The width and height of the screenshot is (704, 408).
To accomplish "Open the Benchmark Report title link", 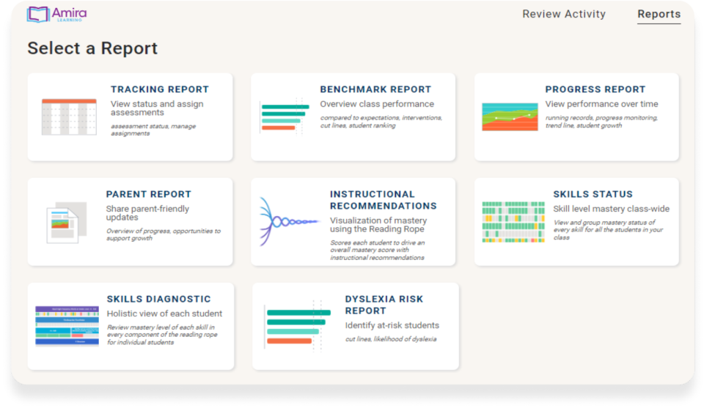I will pos(375,89).
